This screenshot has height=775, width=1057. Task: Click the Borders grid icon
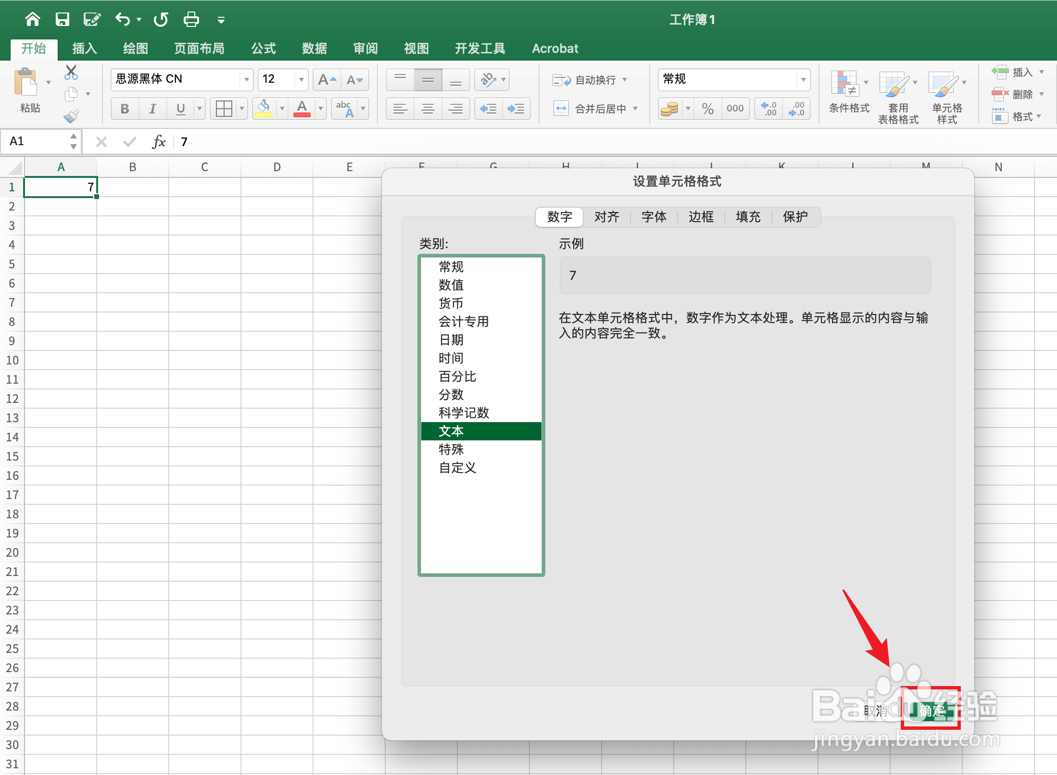(224, 109)
